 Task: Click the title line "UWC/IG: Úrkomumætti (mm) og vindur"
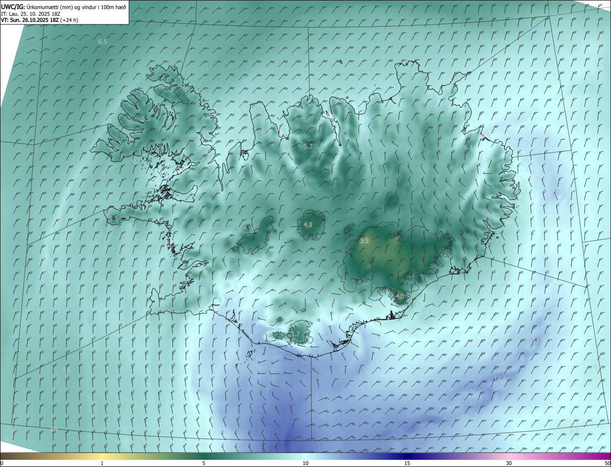tap(63, 7)
